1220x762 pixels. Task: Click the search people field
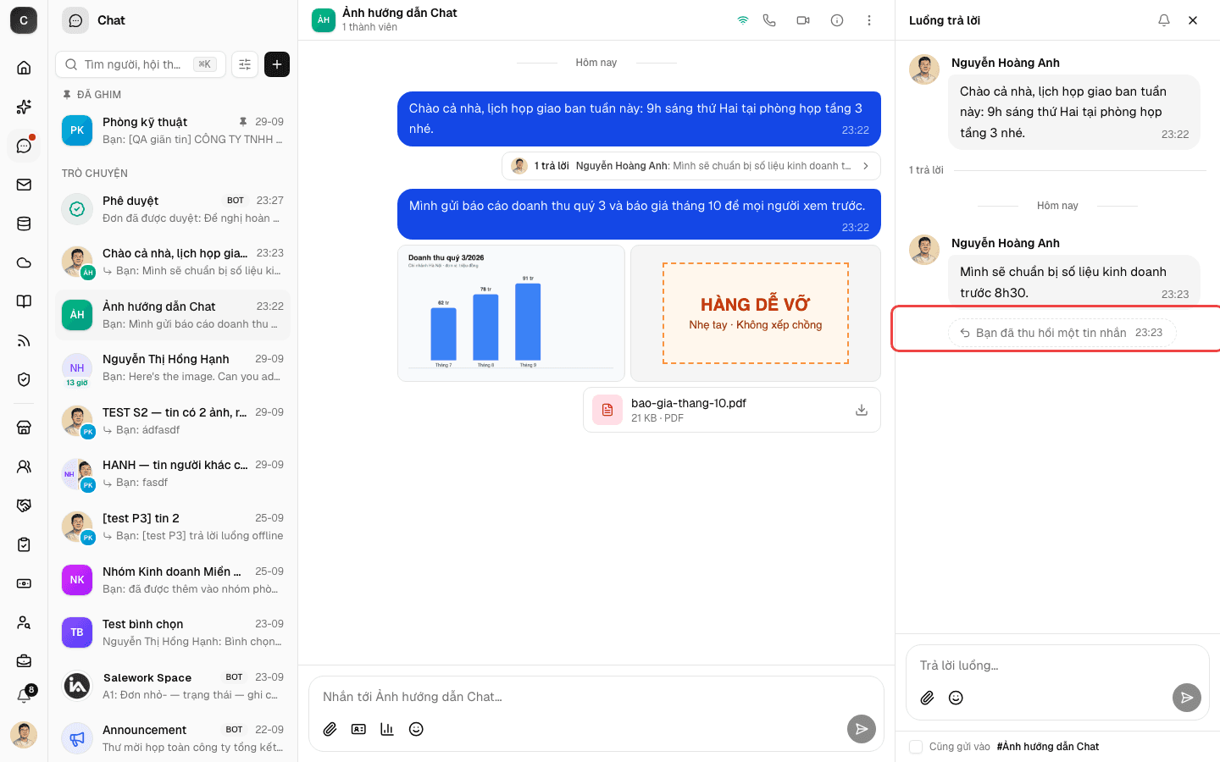point(141,64)
